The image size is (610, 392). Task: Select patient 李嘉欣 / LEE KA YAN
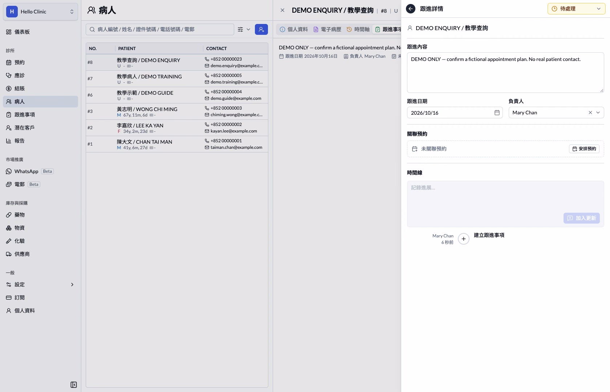(x=177, y=128)
